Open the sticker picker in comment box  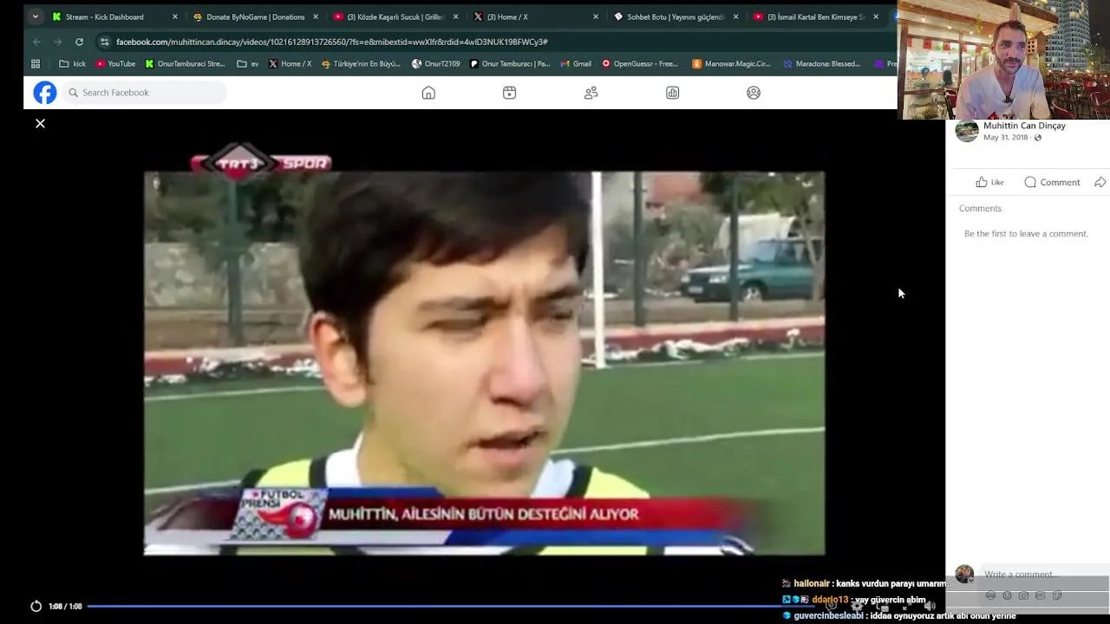tap(1056, 595)
